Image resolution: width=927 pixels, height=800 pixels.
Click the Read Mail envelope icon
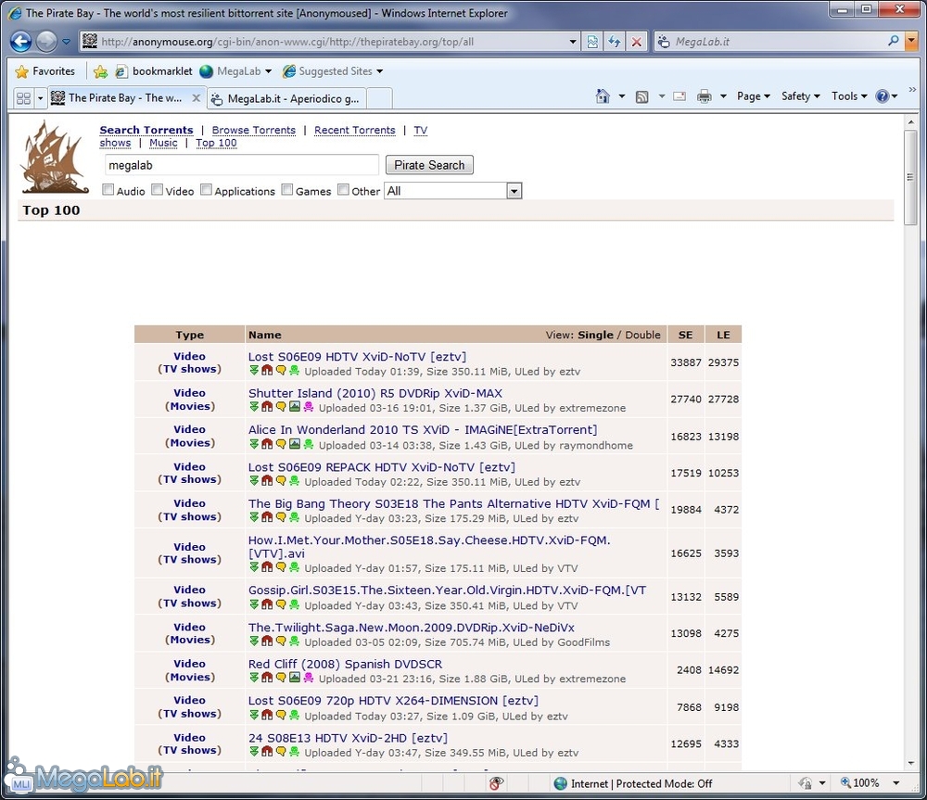pyautogui.click(x=679, y=96)
